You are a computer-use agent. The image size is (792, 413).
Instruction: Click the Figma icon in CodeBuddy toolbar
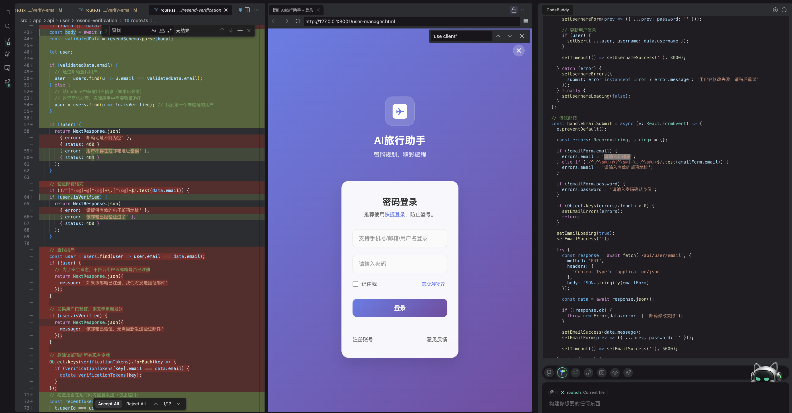[549, 373]
